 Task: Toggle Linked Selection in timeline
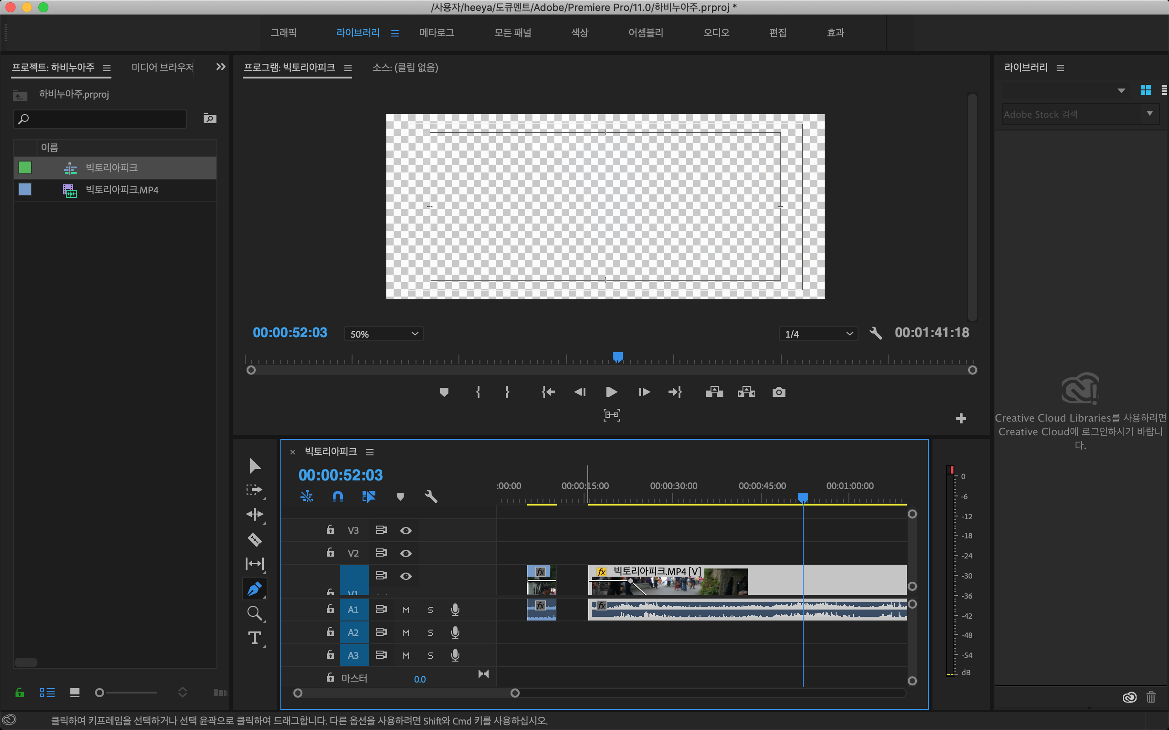pyautogui.click(x=369, y=496)
